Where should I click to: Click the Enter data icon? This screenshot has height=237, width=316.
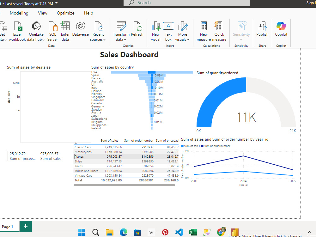point(65,26)
